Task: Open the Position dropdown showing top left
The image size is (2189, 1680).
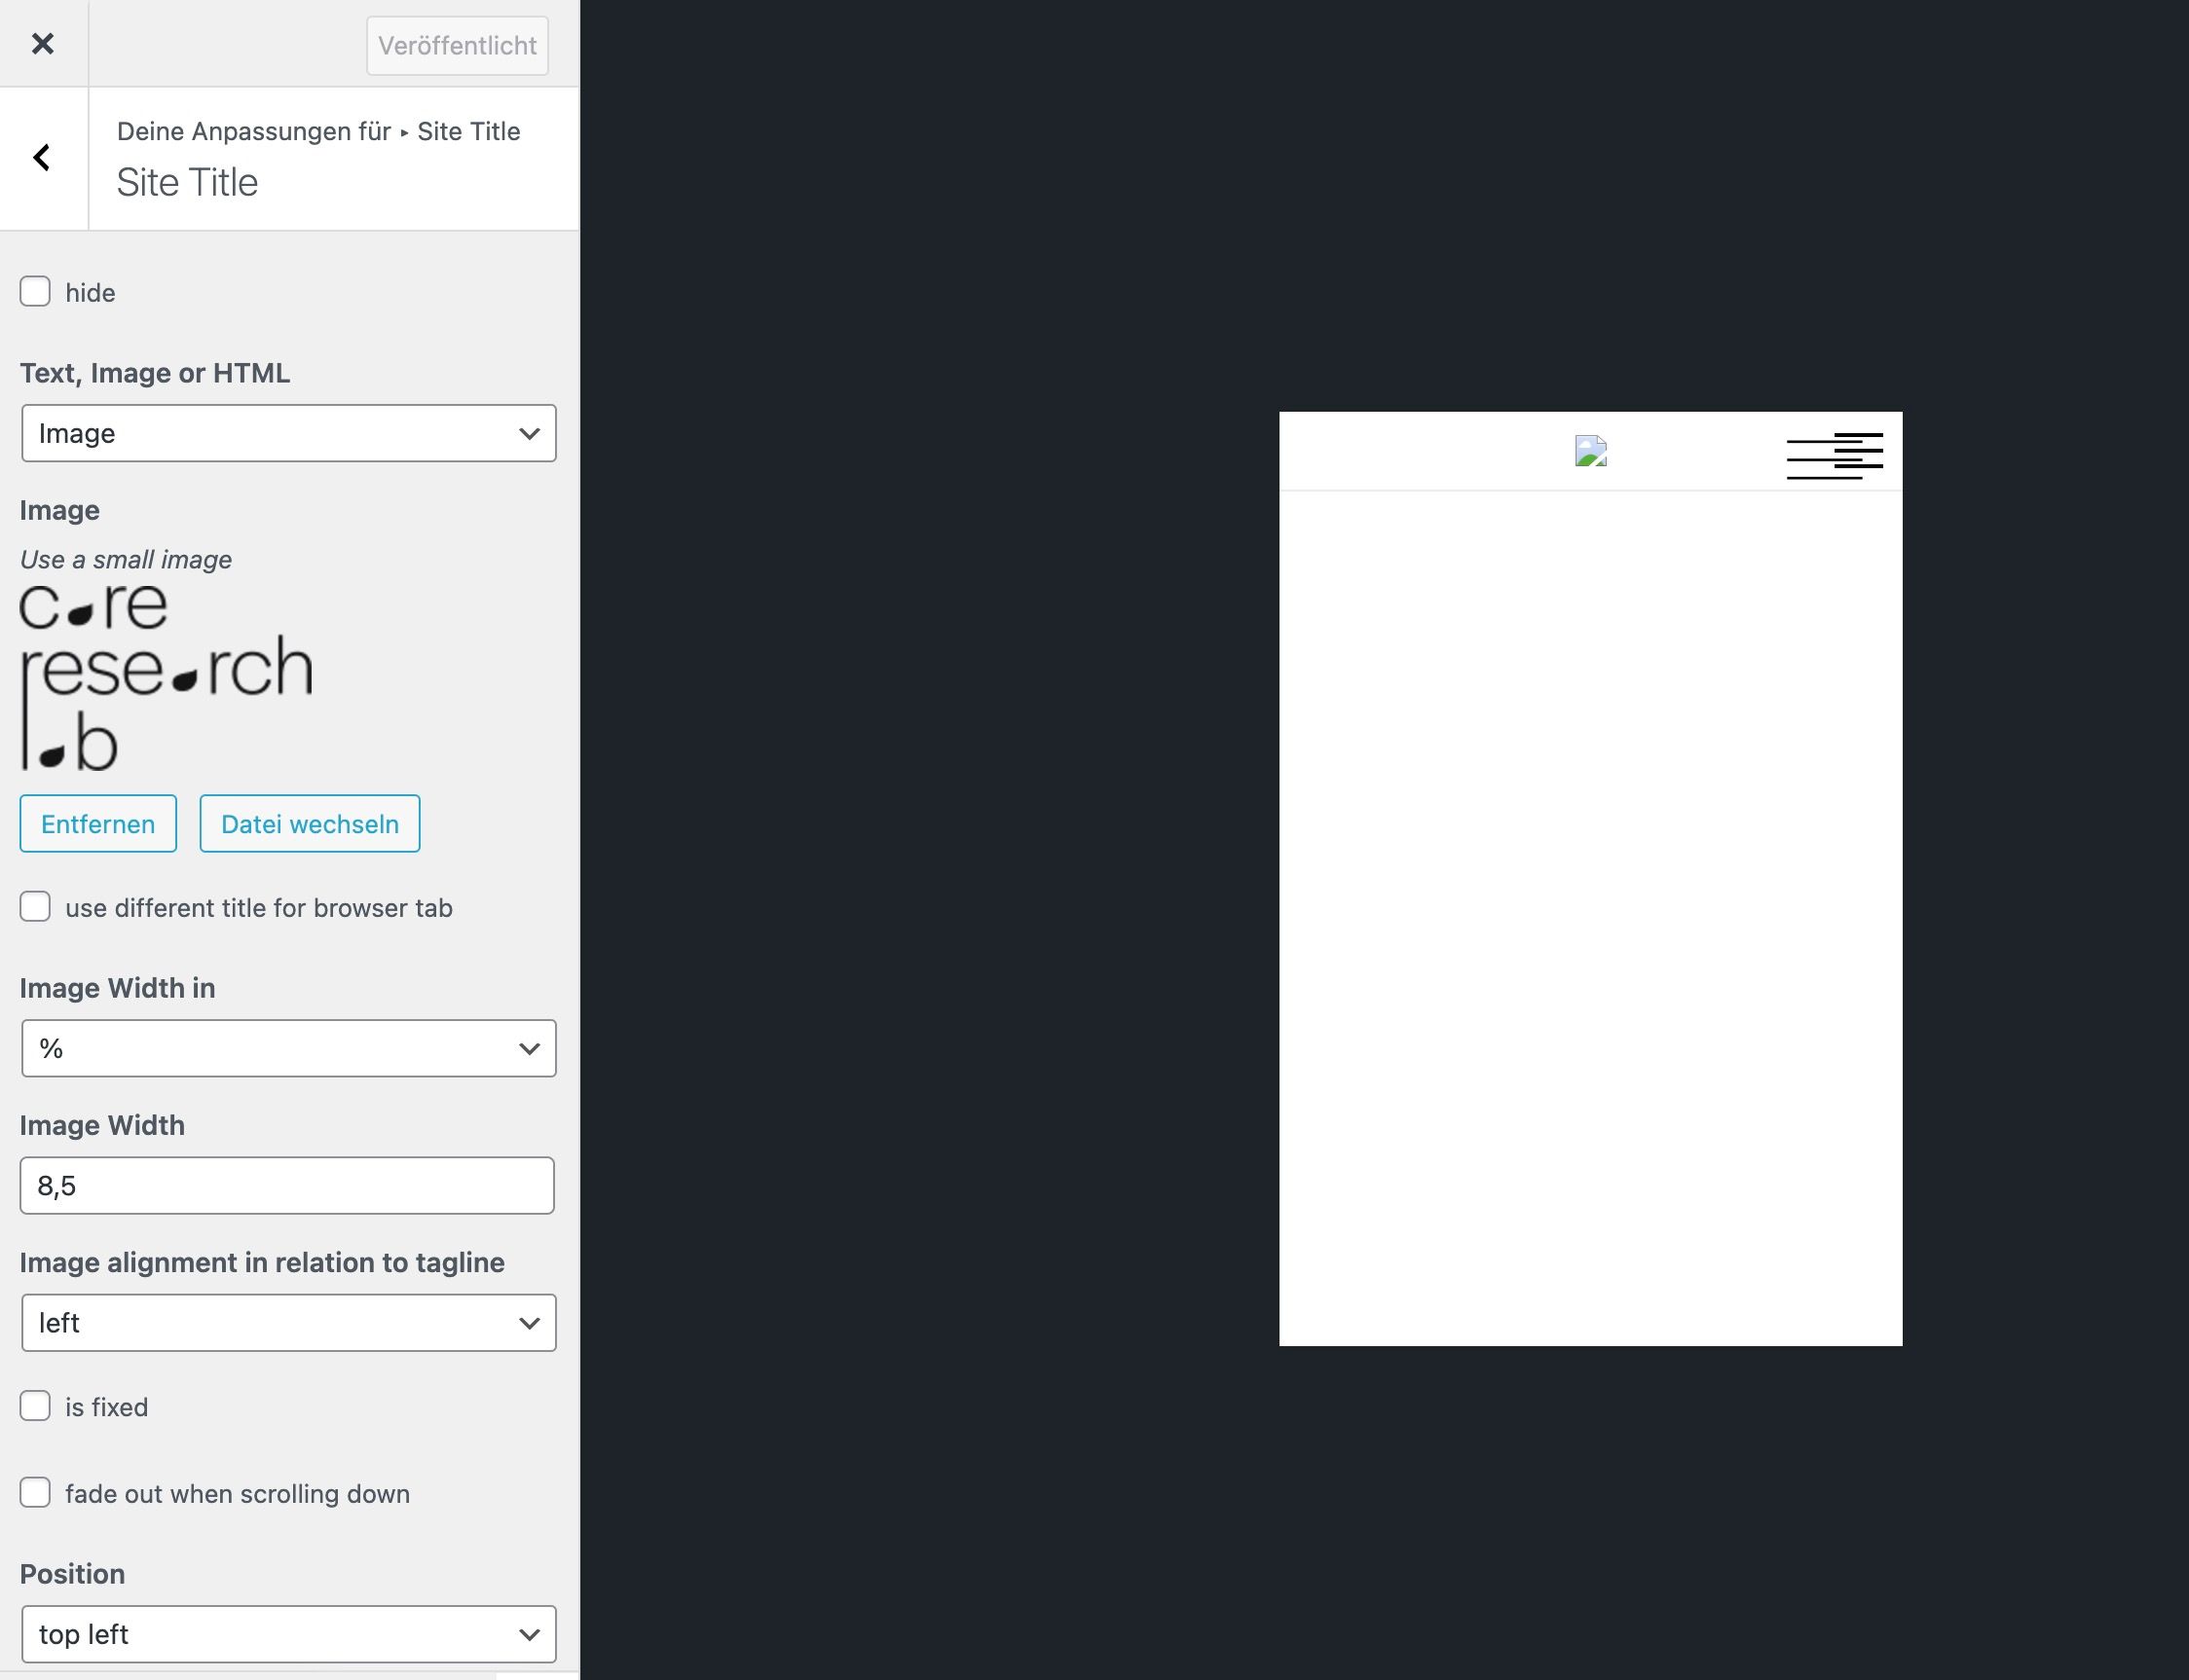Action: click(x=288, y=1634)
